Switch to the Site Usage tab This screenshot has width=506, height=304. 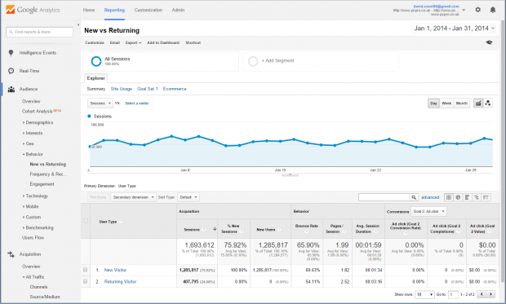122,89
